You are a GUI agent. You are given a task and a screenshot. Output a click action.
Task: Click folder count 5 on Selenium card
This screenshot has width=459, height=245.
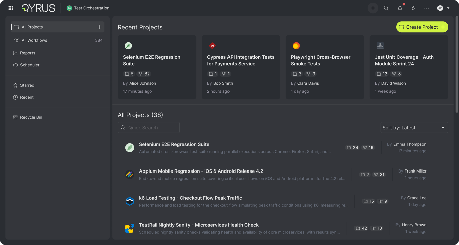pyautogui.click(x=129, y=74)
